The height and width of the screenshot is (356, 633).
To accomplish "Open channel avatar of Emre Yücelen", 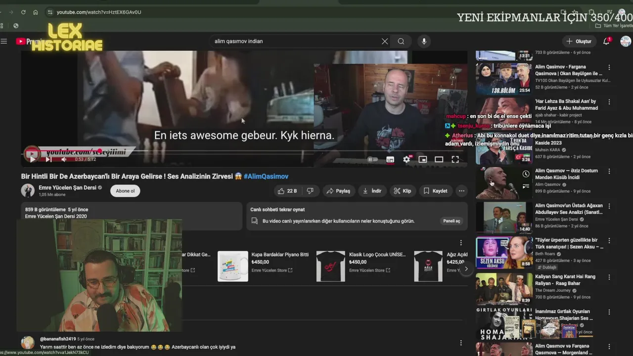I will [28, 191].
